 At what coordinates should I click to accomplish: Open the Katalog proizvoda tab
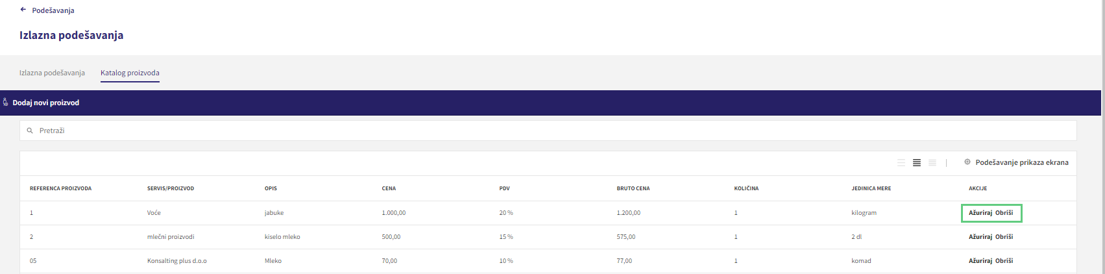(x=130, y=73)
